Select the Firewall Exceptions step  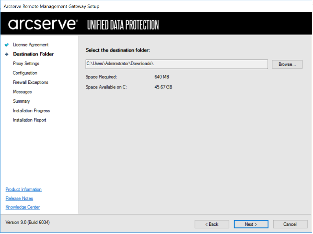tap(31, 82)
